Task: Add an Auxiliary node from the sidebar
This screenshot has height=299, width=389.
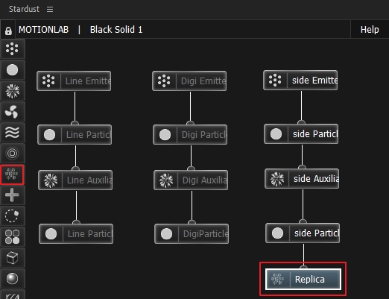Action: [x=12, y=91]
